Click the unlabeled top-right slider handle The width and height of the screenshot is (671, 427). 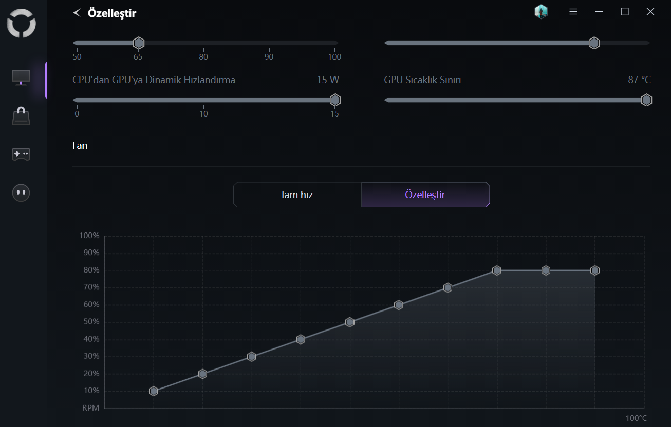[594, 43]
